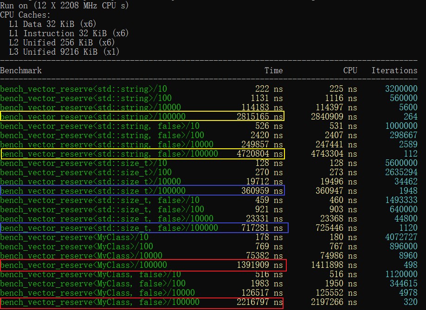Click the 'L3 Unified 9216 KiB (x1)' line
Screen dimensions: 426x310
click(x=65, y=52)
